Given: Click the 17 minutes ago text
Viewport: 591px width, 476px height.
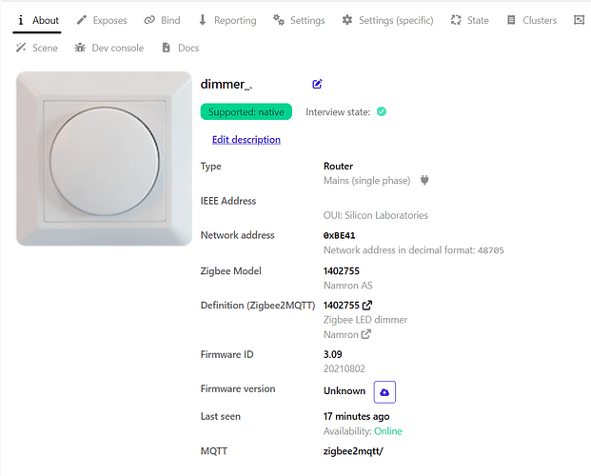Looking at the screenshot, I should click(x=356, y=416).
